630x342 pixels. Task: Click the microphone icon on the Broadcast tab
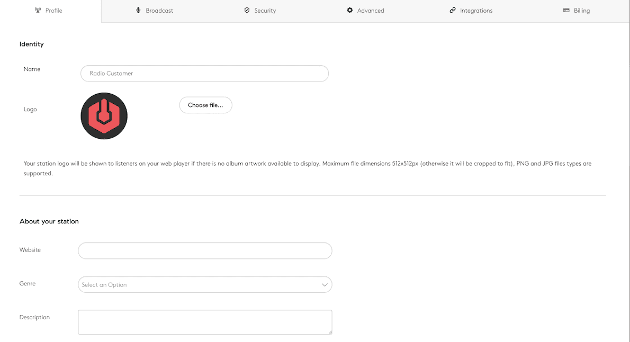pos(138,11)
